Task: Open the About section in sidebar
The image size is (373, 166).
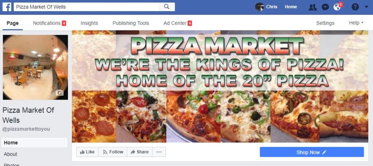Action: pyautogui.click(x=11, y=154)
